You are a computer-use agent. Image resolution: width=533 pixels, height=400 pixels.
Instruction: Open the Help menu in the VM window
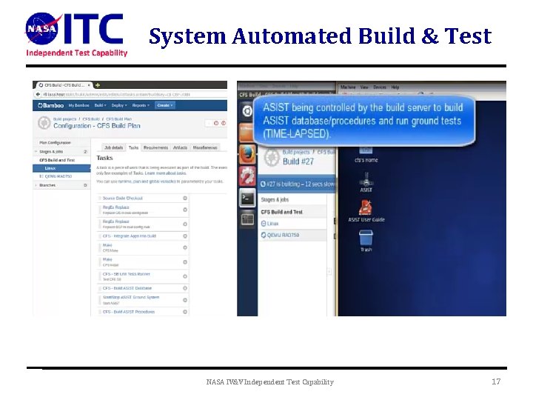tap(395, 87)
